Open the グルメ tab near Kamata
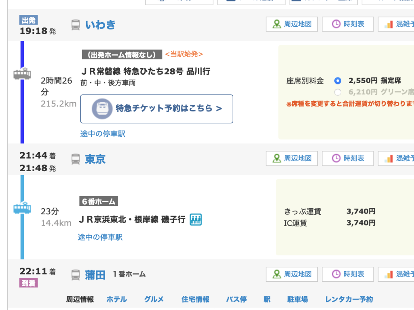This screenshot has height=310, width=414. pos(154,299)
